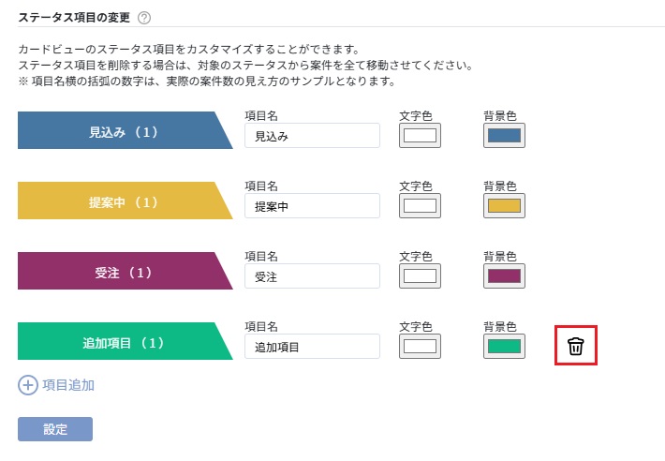Open blue background color swatch for 見込み
This screenshot has width=665, height=461.
tap(504, 136)
